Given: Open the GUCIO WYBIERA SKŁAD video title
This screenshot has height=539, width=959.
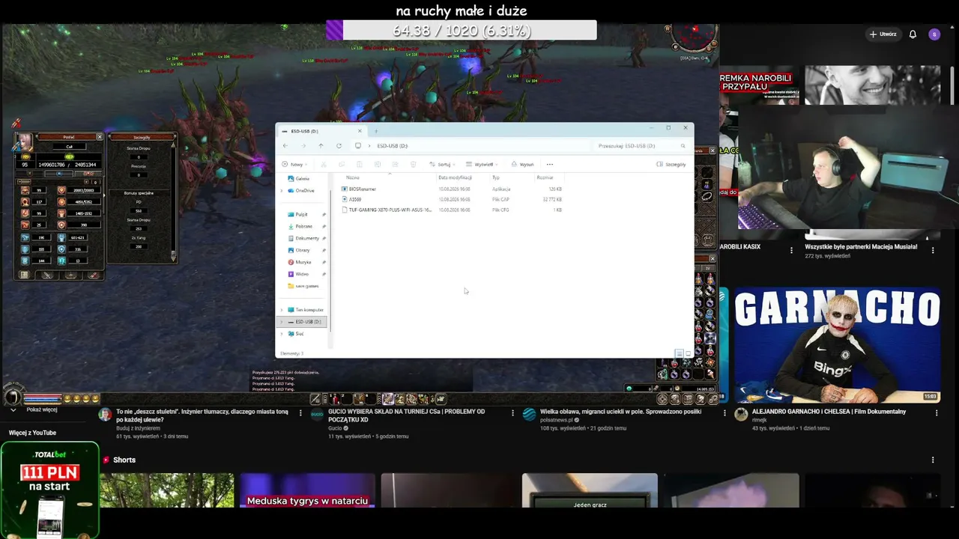Looking at the screenshot, I should pyautogui.click(x=406, y=415).
